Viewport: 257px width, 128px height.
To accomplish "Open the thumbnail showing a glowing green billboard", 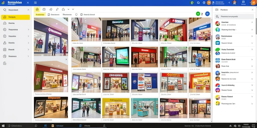I will pos(116,57).
